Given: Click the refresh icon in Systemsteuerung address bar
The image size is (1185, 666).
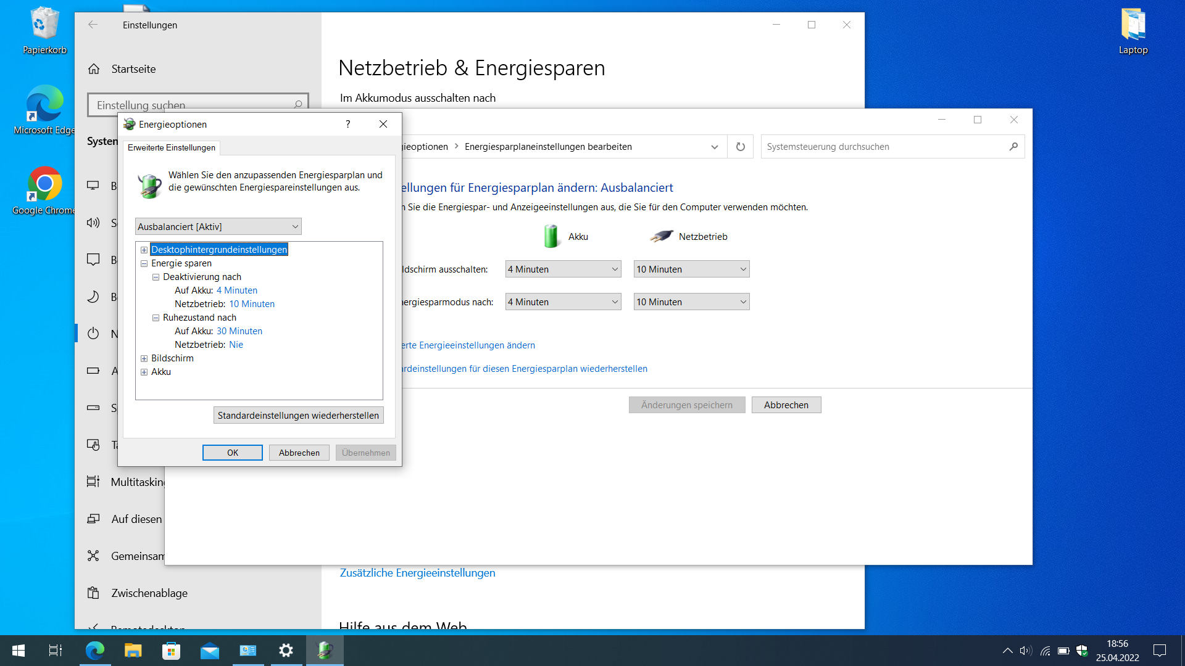Looking at the screenshot, I should (740, 147).
